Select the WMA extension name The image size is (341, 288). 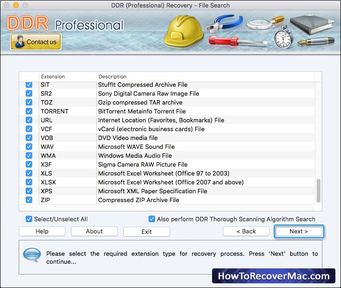(48, 155)
